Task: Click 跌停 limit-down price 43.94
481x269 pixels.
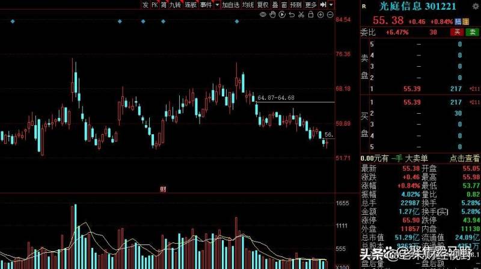Action: tap(471, 220)
